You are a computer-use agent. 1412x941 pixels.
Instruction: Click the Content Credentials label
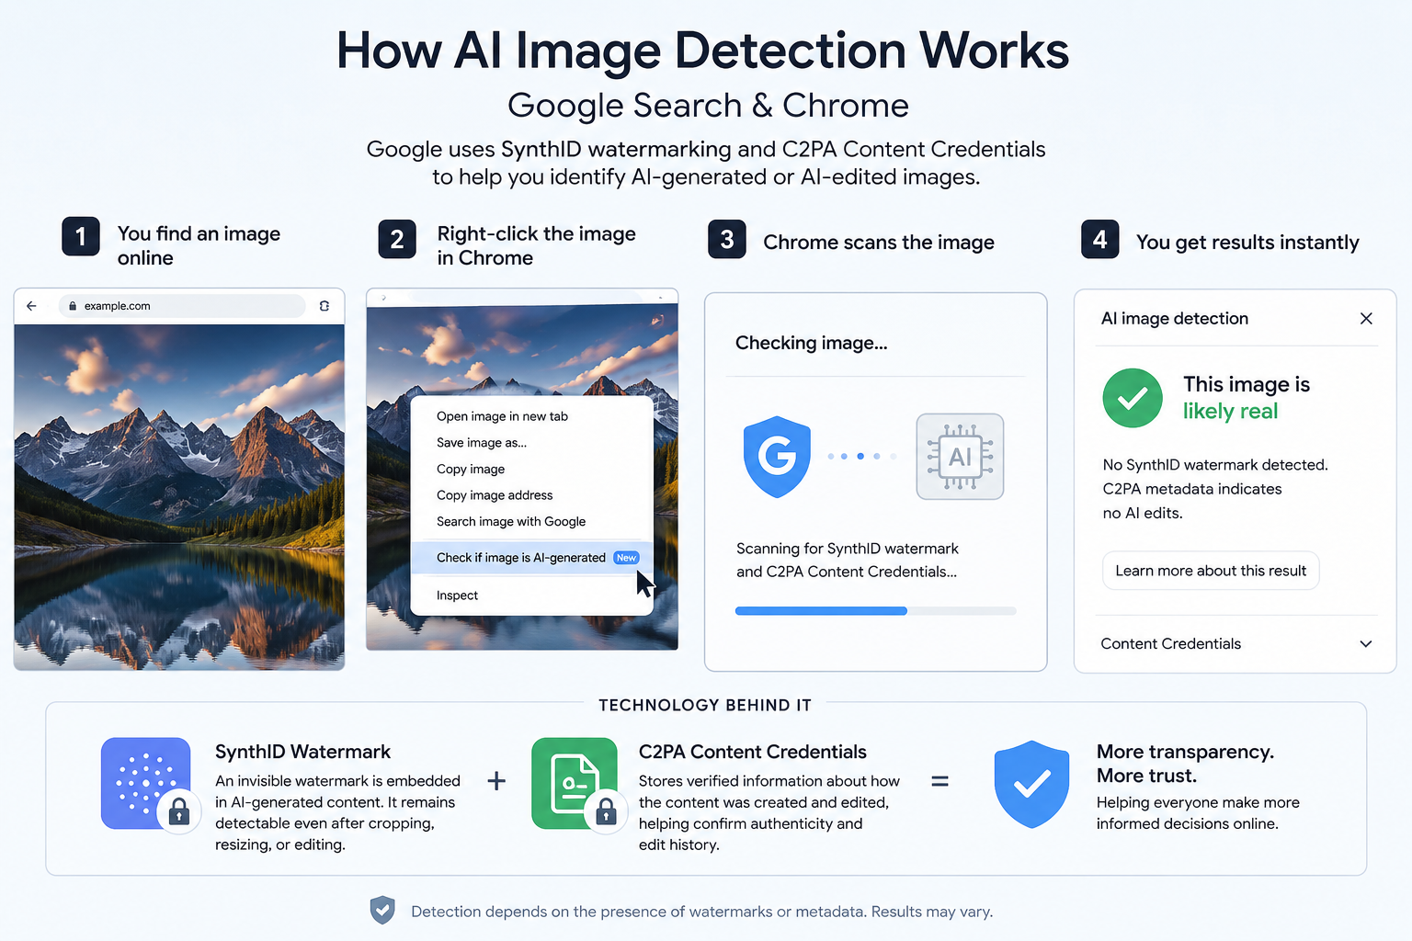click(1170, 644)
